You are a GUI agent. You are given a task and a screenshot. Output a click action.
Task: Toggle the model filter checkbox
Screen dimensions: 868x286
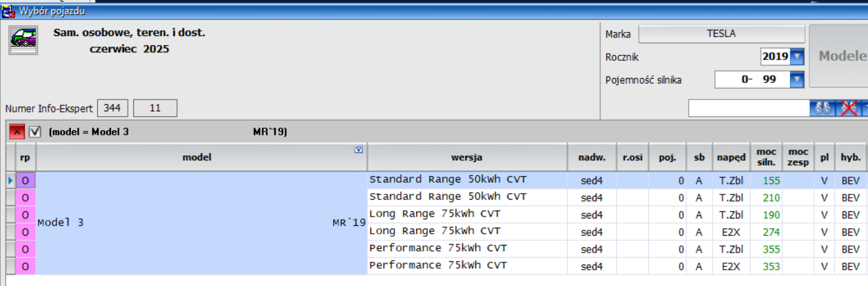[35, 132]
